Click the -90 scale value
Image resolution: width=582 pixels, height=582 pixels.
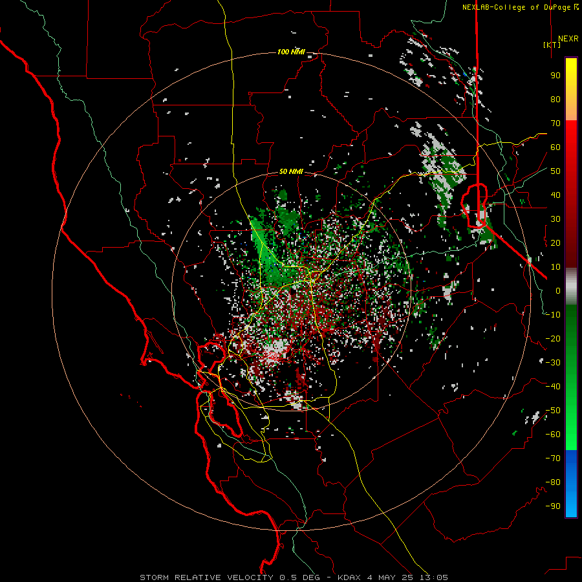553,506
